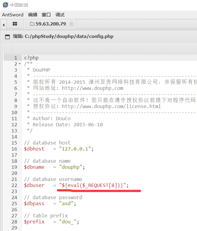Click the folder icon on 59.63.200.79 tab
This screenshot has width=197, height=231.
(32, 24)
